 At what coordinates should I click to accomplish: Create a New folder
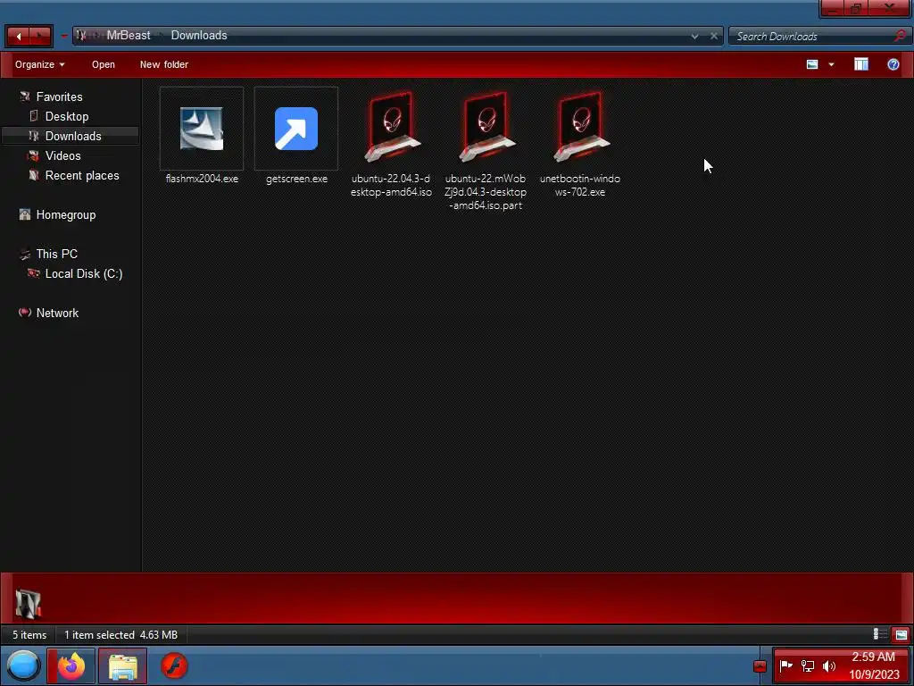coord(164,64)
